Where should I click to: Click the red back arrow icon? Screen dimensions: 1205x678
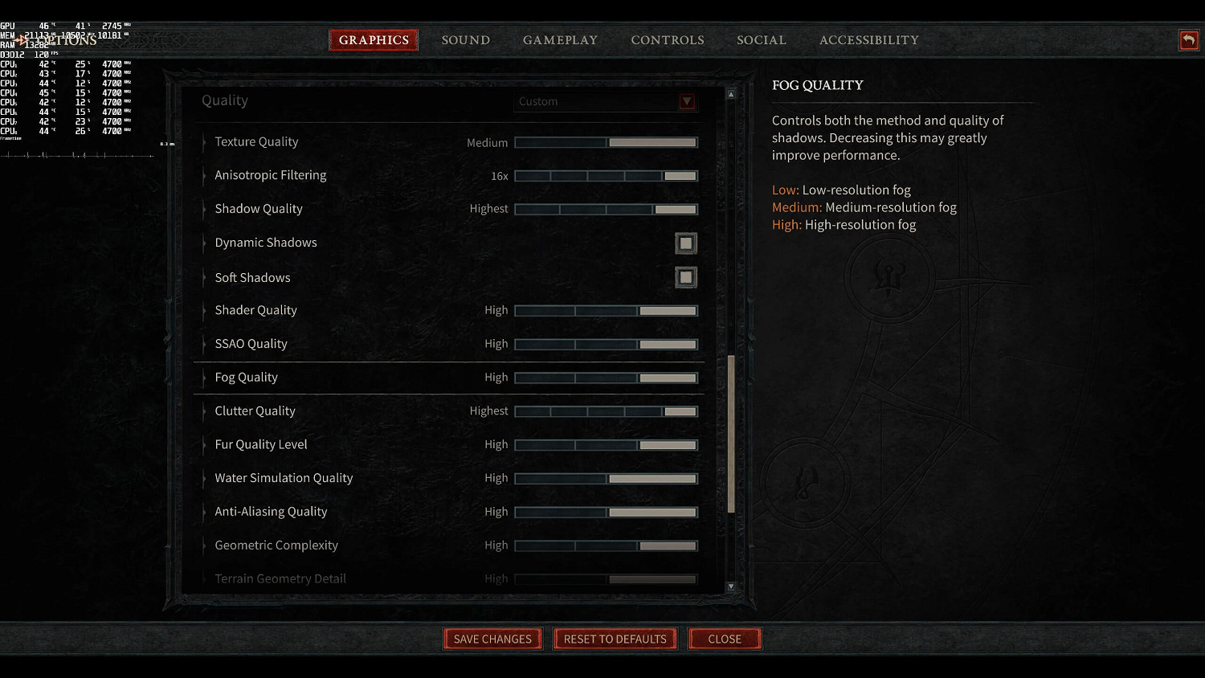coord(1189,40)
